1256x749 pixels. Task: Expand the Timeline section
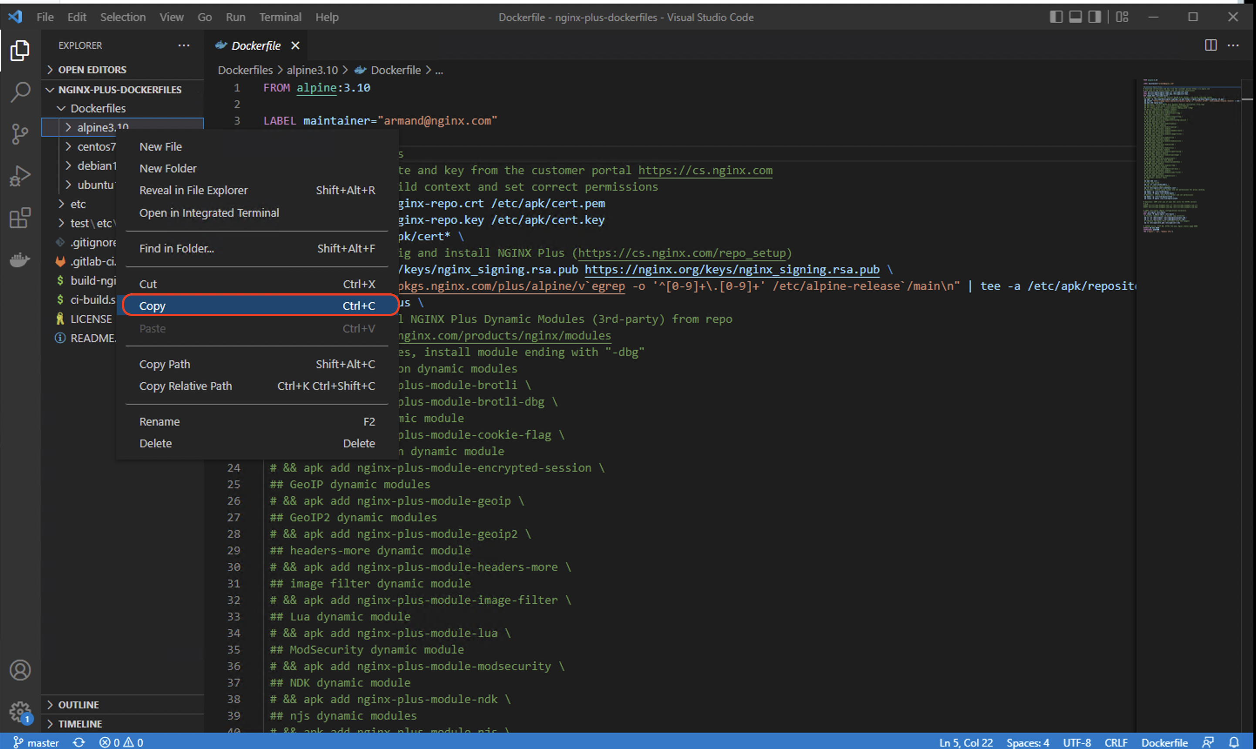[122, 724]
